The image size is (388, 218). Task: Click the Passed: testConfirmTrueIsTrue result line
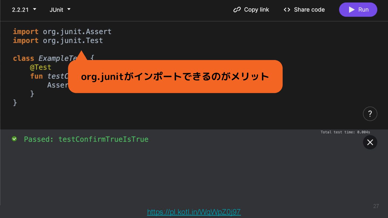coord(86,139)
